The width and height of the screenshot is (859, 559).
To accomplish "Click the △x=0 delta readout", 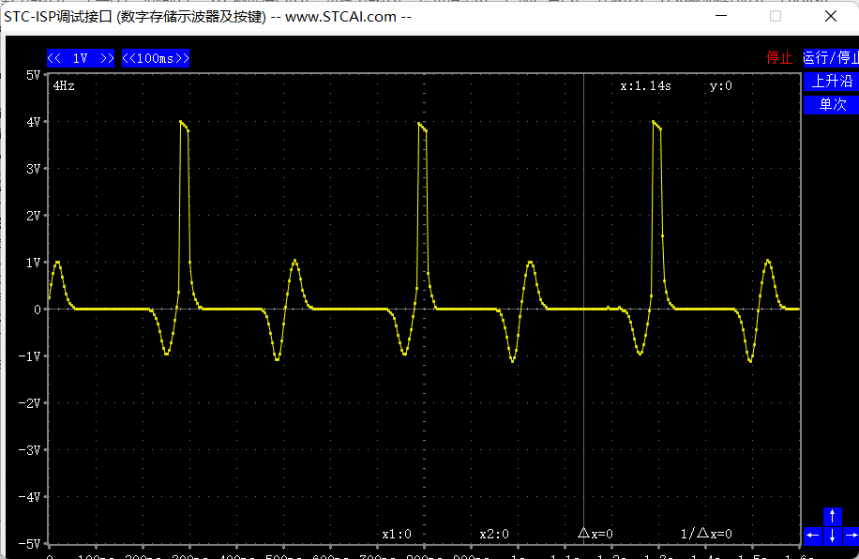I will pyautogui.click(x=595, y=534).
